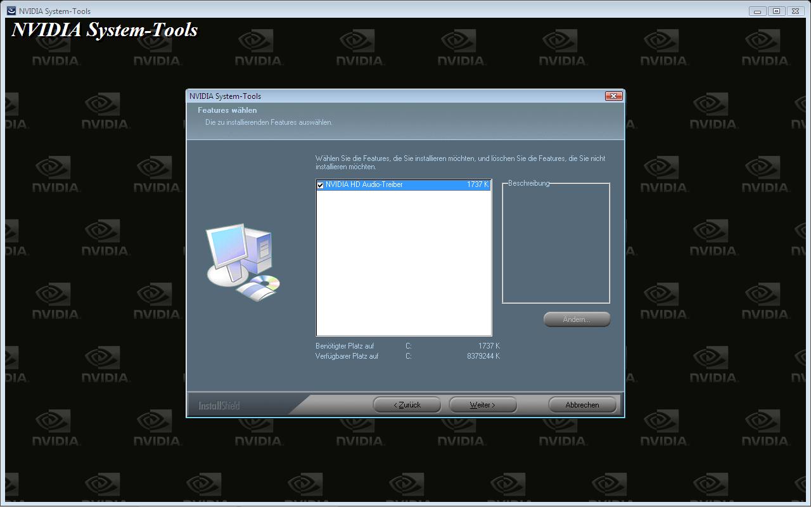This screenshot has height=507, width=811.
Task: Close the outer NVIDIA System-Tools window
Action: coord(795,11)
